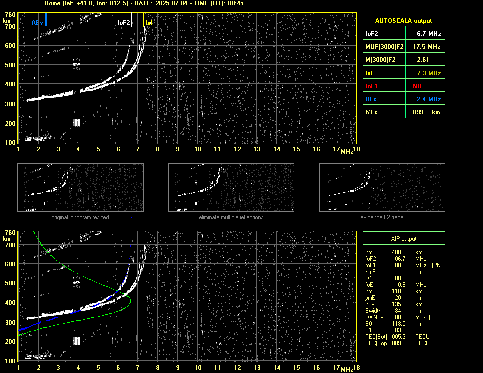Image resolution: width=483 pixels, height=373 pixels.
Task: Click the MUF(3000)F2 label cell
Action: (x=384, y=47)
